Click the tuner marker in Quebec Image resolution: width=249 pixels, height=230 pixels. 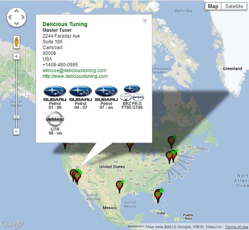[x=171, y=142]
